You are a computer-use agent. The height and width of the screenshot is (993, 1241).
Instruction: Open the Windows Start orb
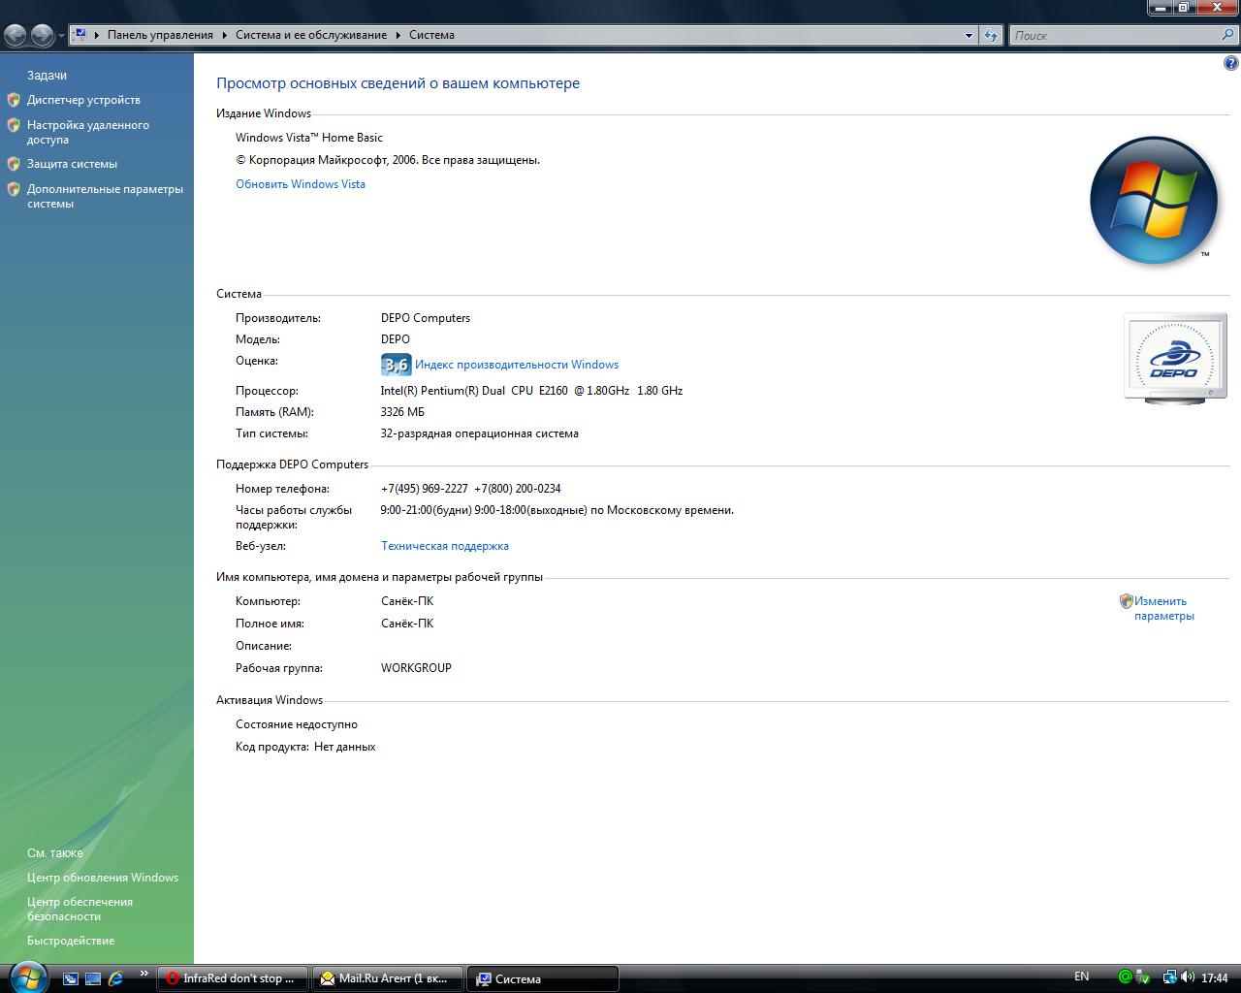(27, 977)
